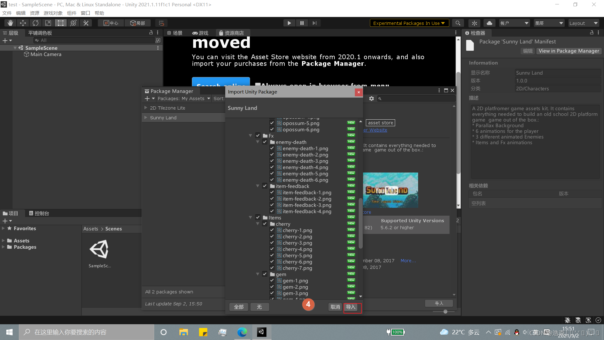
Task: Collapse the Fx folder tree
Action: [250, 136]
